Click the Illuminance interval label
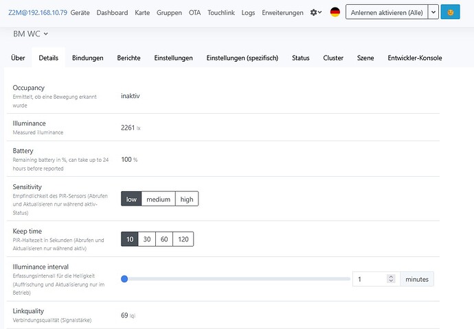 (x=41, y=267)
